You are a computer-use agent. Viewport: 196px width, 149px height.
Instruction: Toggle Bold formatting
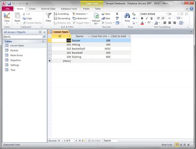pyautogui.click(x=142, y=18)
